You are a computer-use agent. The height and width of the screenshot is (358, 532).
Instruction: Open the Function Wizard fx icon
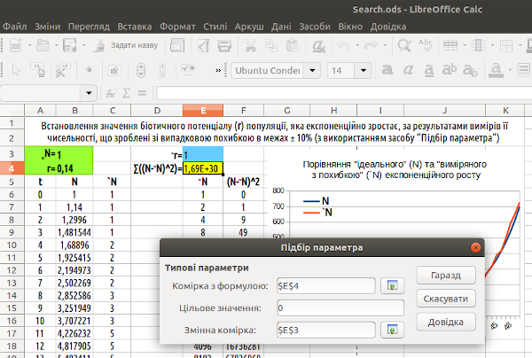(110, 93)
